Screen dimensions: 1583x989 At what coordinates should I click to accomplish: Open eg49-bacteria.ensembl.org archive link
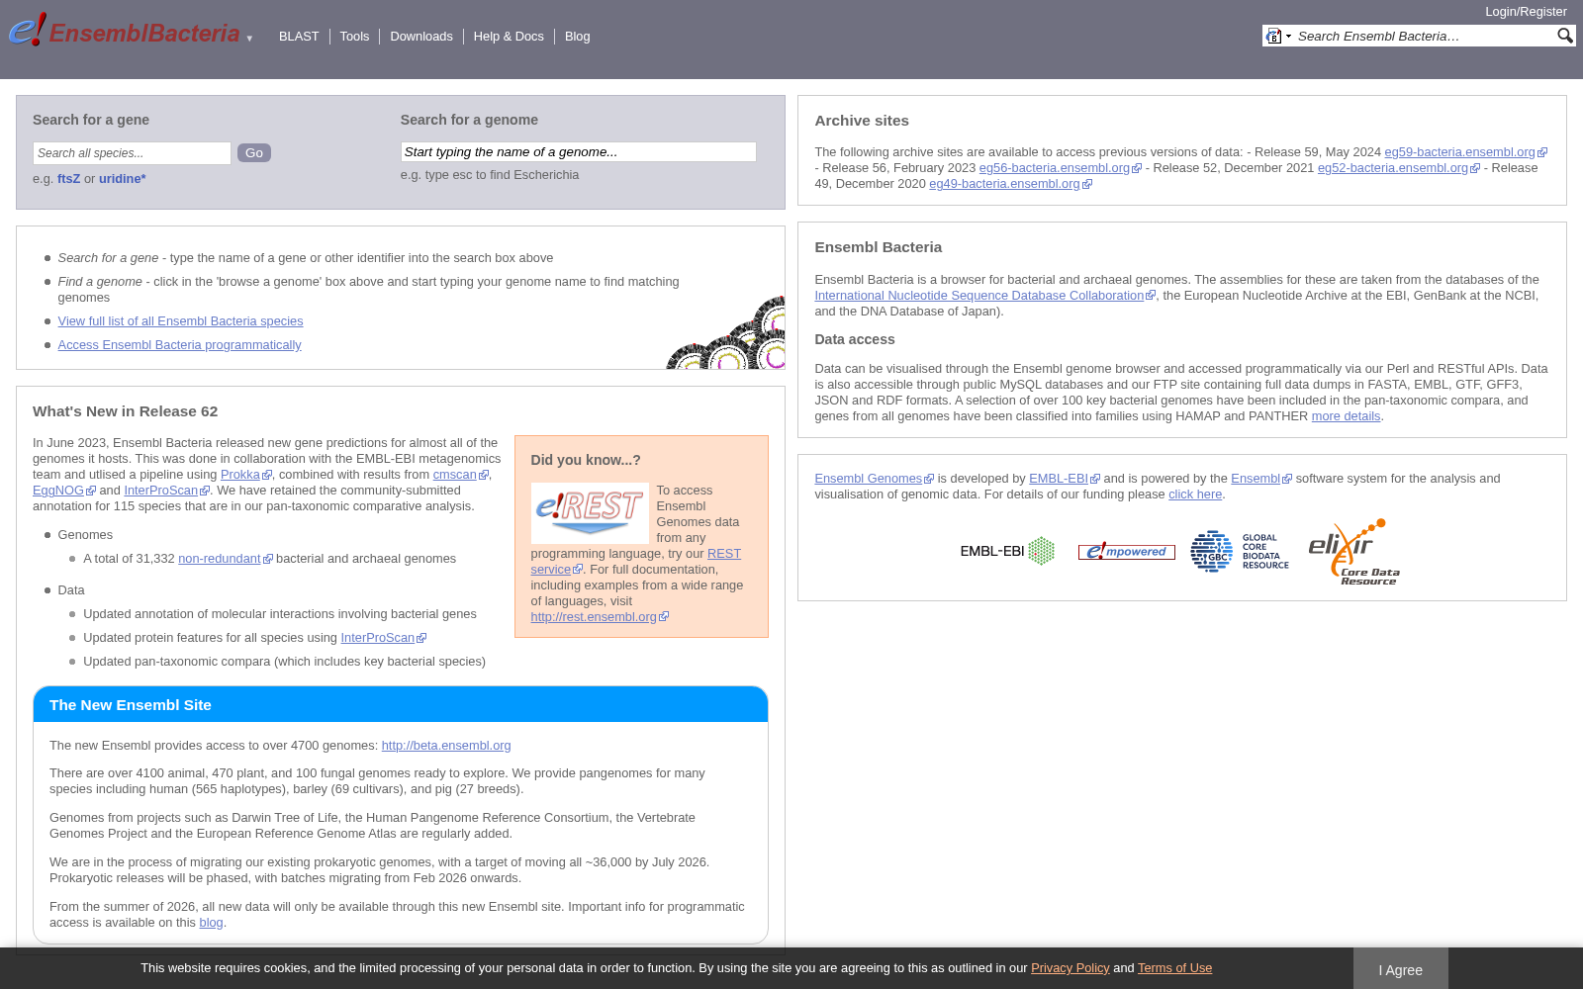[1010, 184]
